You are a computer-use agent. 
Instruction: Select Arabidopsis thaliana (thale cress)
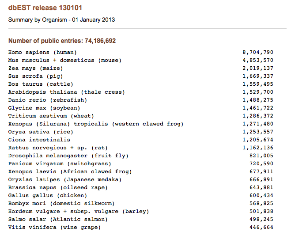pos(66,92)
